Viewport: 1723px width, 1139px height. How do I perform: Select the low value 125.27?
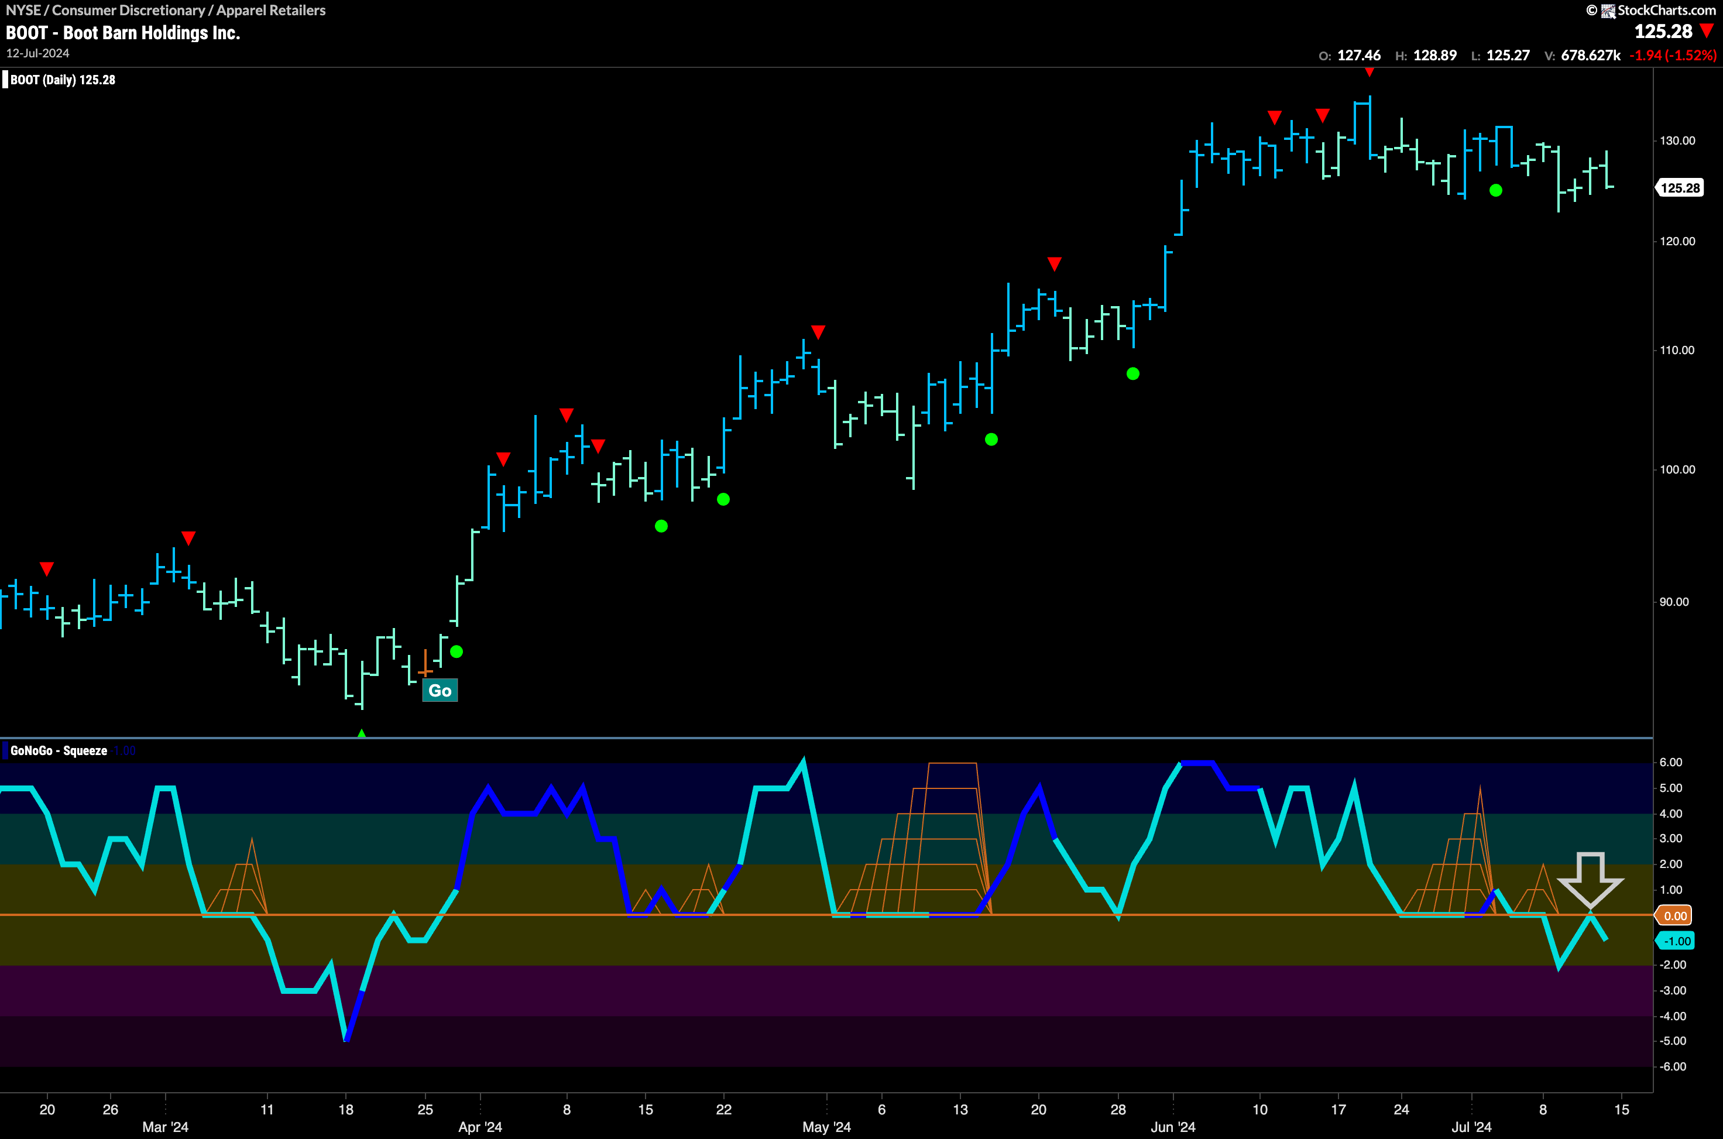tap(1508, 55)
